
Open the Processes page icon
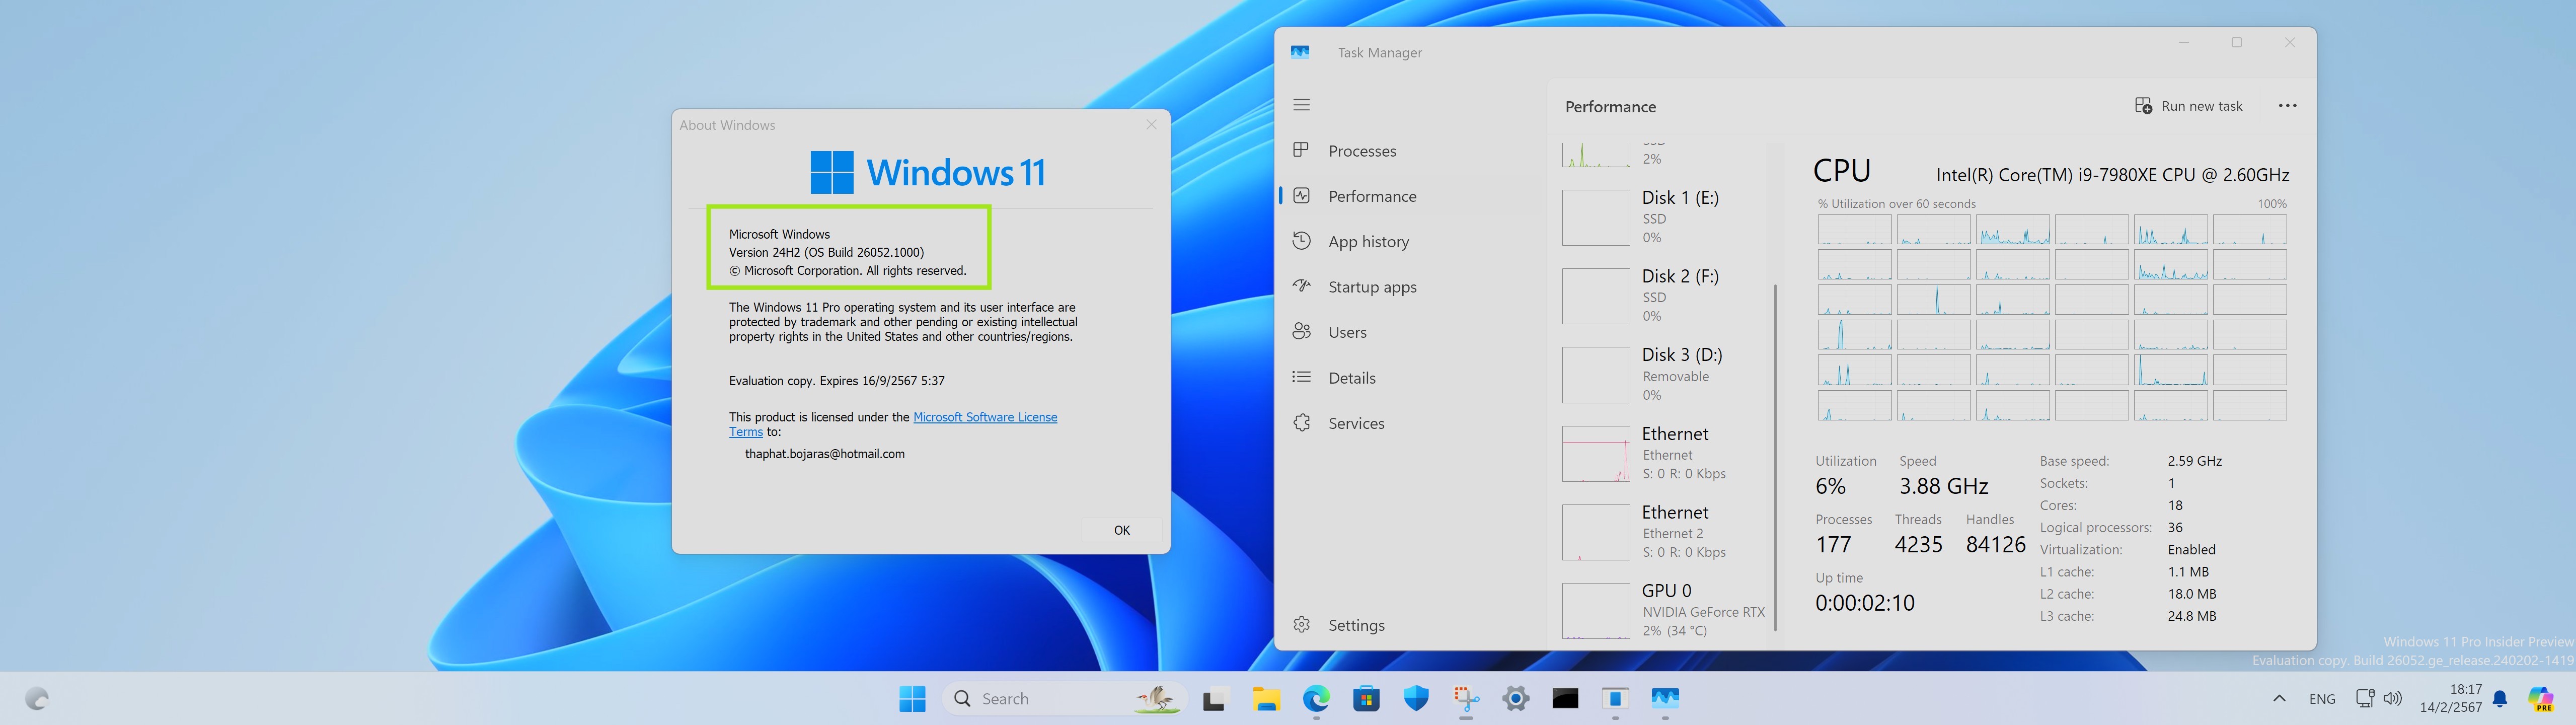[x=1301, y=150]
